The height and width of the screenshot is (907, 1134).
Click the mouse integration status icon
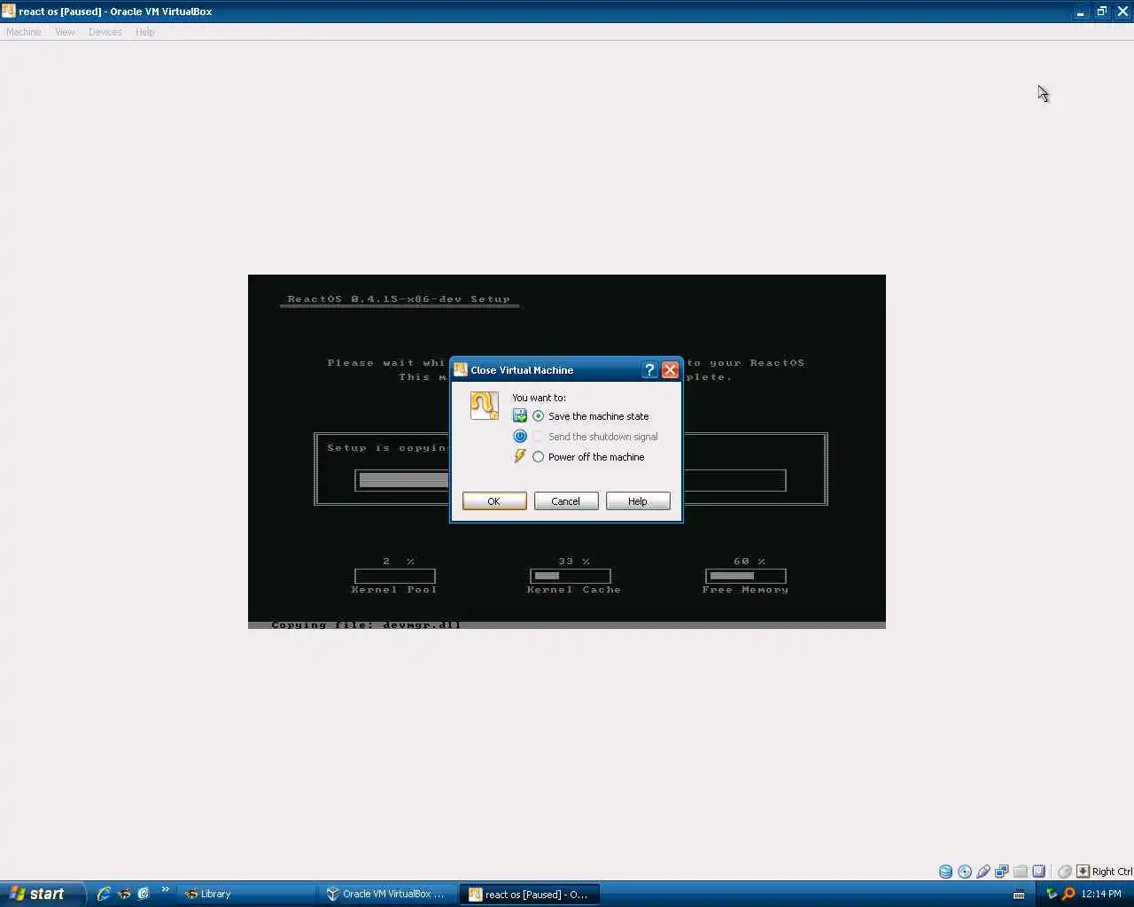coord(1065,872)
